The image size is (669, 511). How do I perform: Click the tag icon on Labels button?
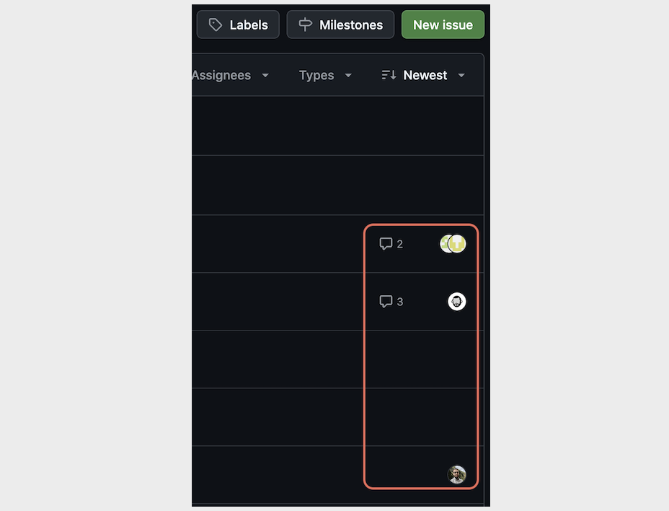point(215,25)
